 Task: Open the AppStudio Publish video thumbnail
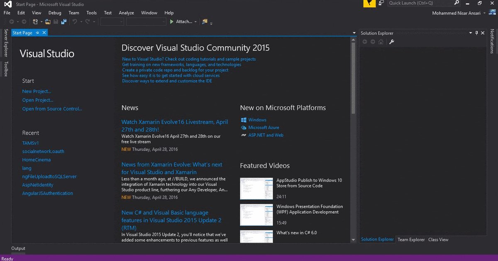(x=256, y=188)
